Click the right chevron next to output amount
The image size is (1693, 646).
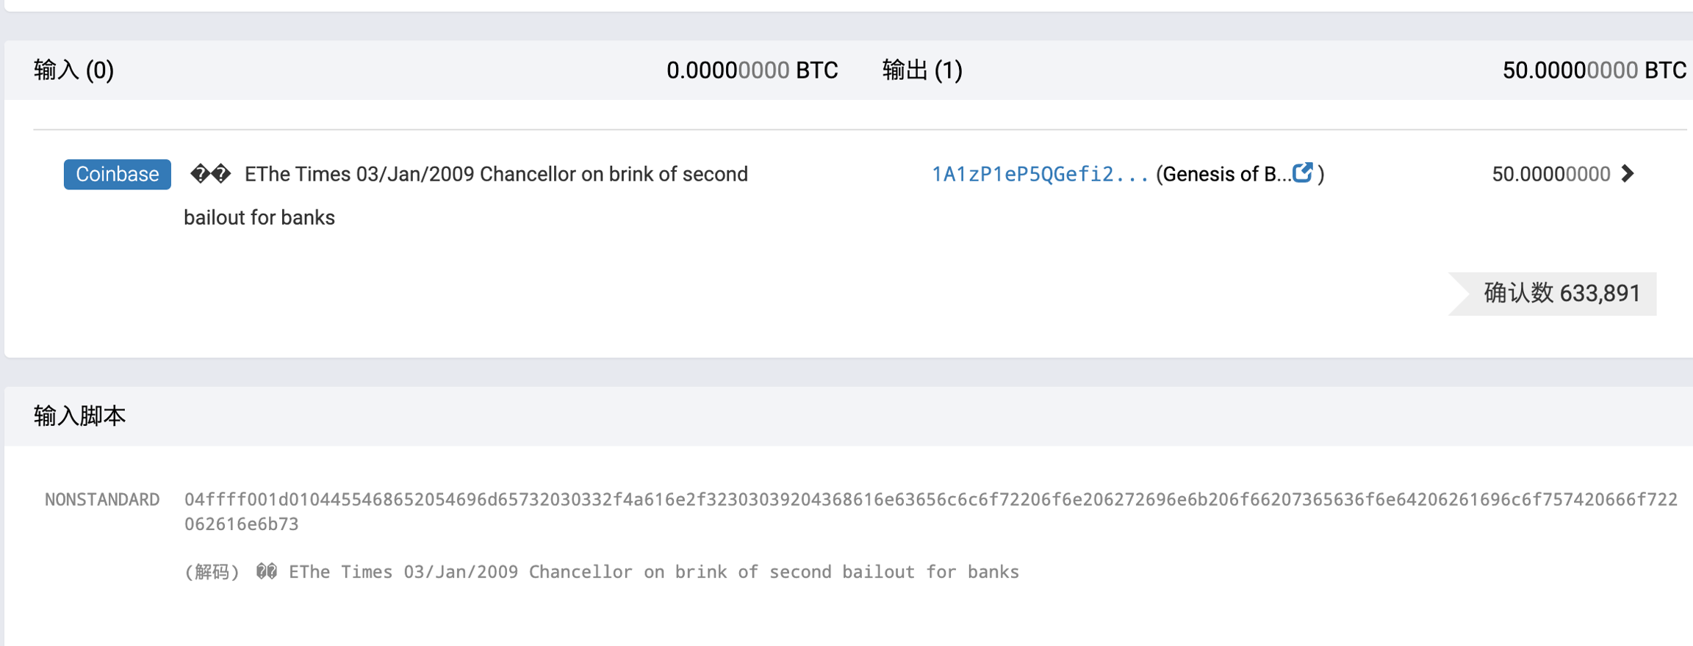point(1628,174)
